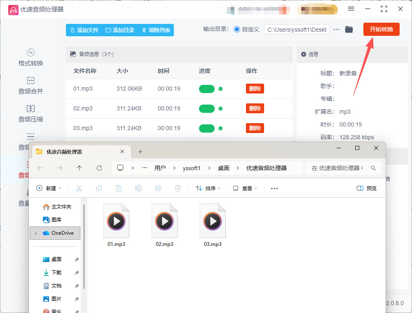Open the output folder icon

(x=349, y=29)
